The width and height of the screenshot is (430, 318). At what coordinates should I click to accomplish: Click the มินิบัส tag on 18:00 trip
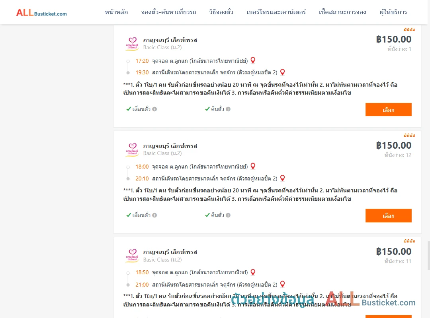[409, 135]
